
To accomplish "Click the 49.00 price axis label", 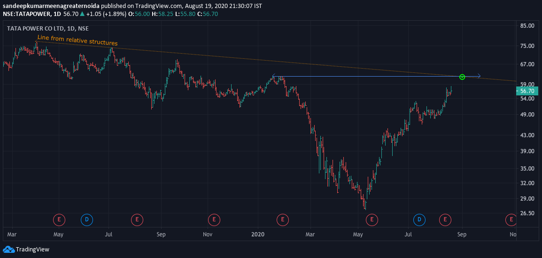I will click(x=527, y=115).
